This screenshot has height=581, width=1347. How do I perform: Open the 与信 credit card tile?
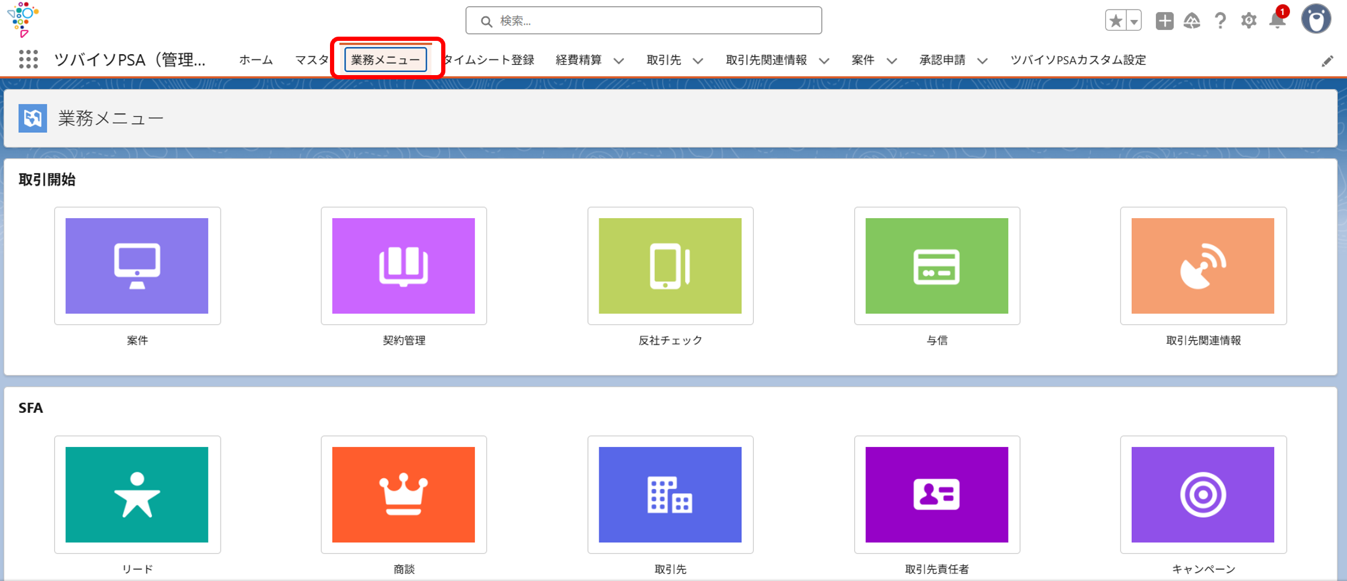pyautogui.click(x=936, y=266)
